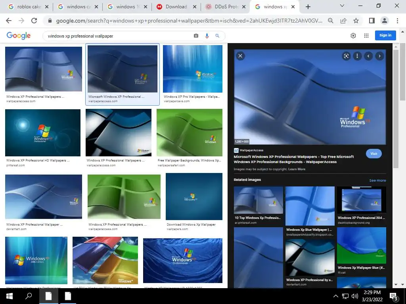This screenshot has width=406, height=304.
Task: Open related image 10 Top Windows Xp Professional
Action: 258,200
